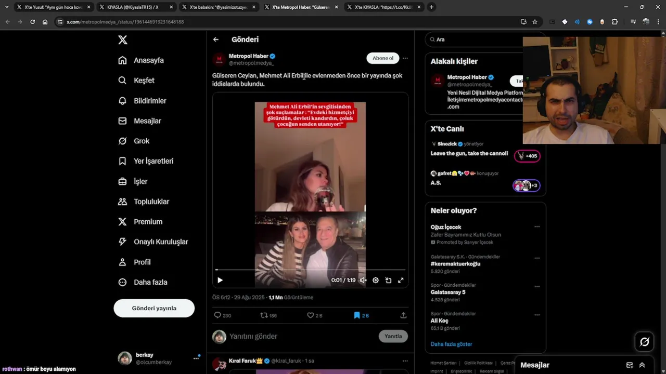Open options for Oğuz İçecek trend
The image size is (666, 374).
537,226
